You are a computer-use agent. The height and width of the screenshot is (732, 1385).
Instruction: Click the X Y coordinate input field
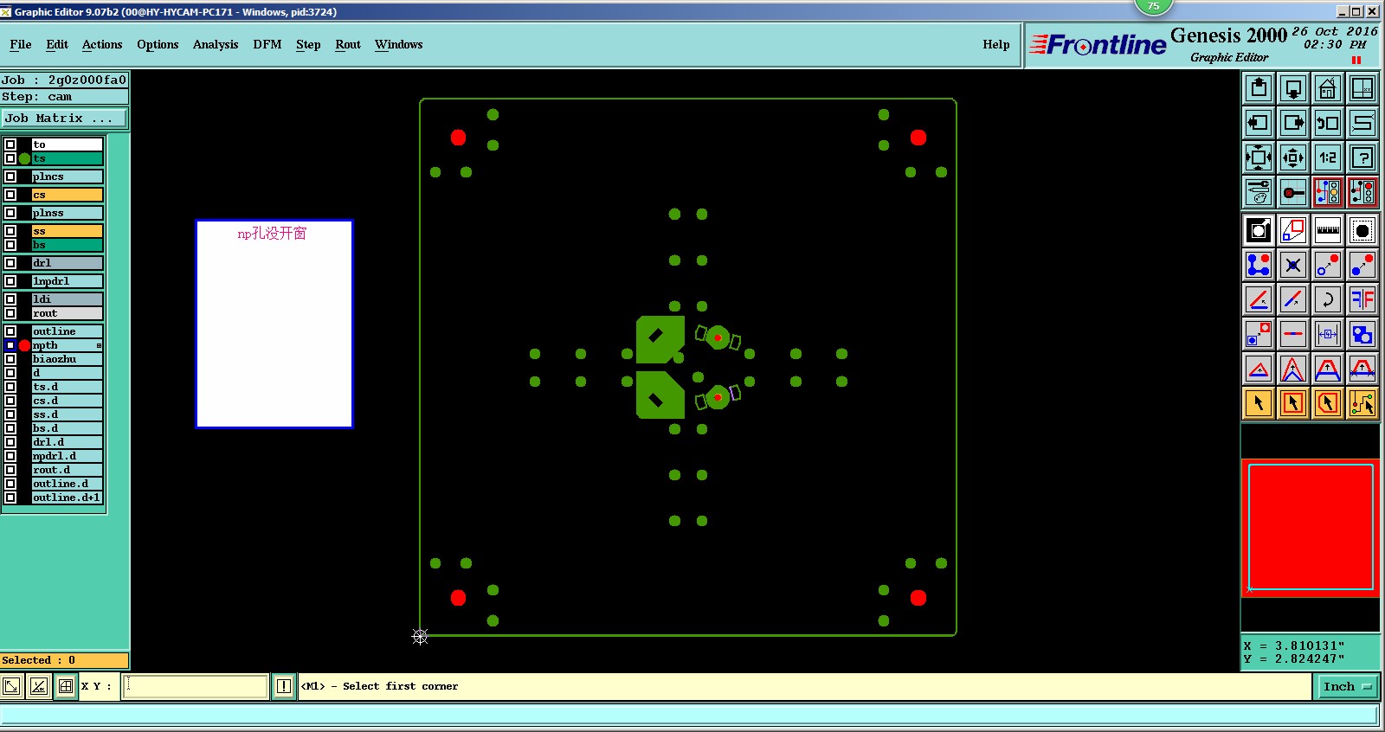pos(196,686)
